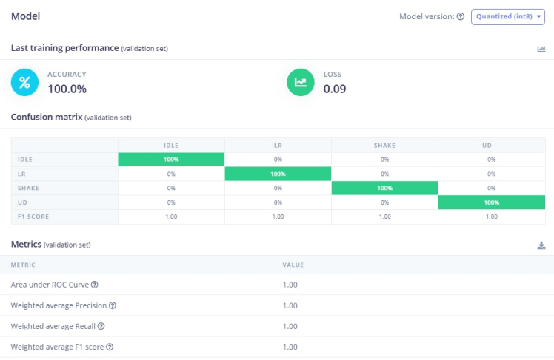Click the 0.09 loss value
Screen dimensions: 554x360
coord(335,89)
